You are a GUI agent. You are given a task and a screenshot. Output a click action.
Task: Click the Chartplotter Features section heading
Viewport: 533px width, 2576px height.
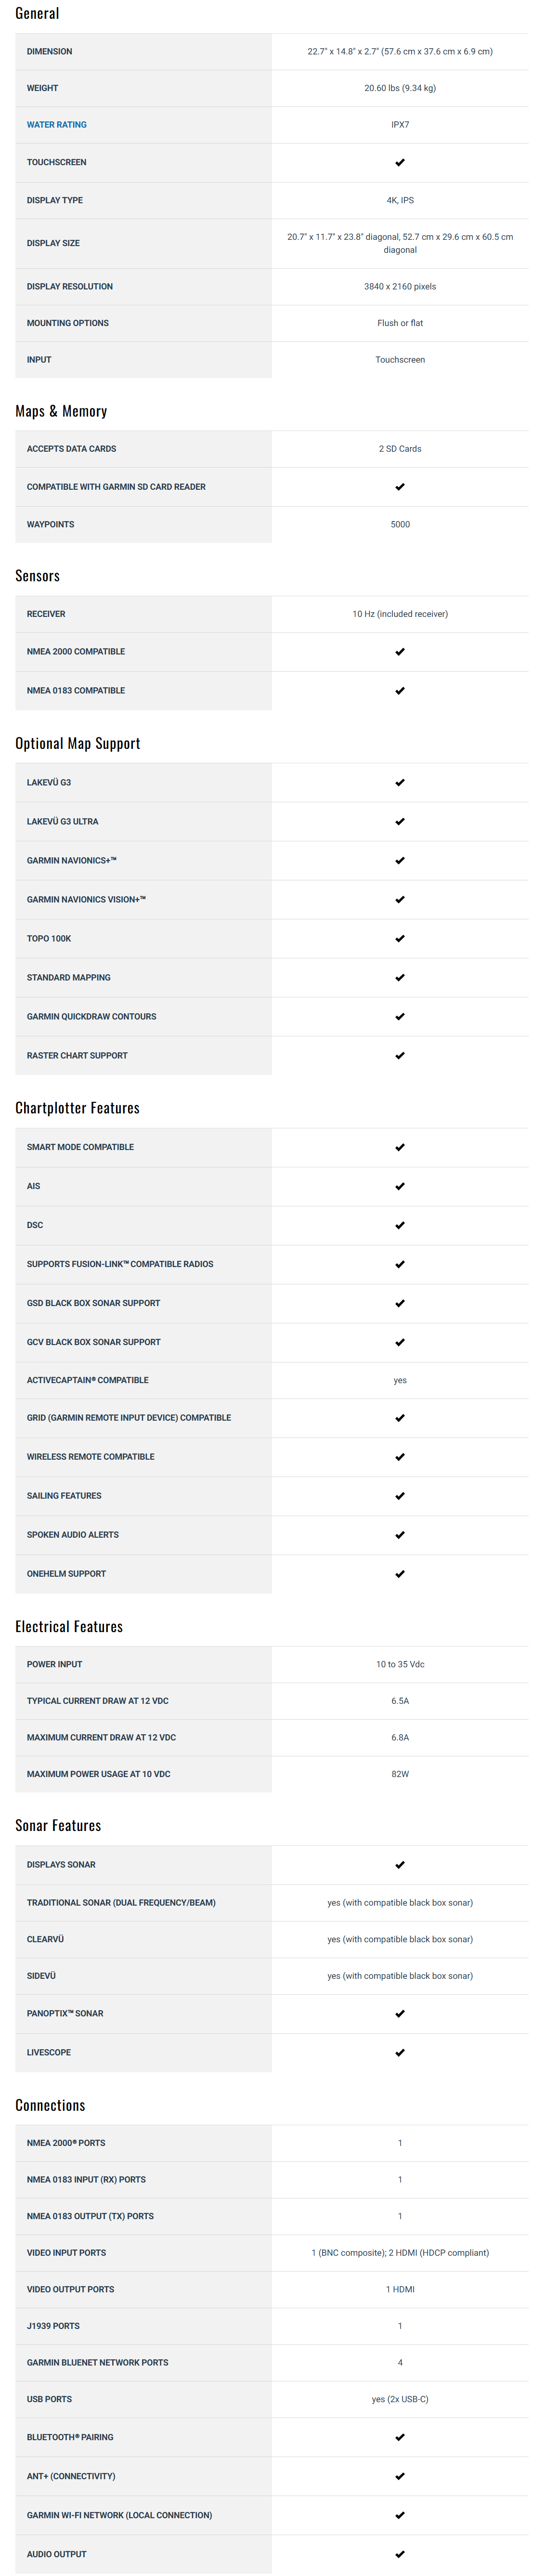[77, 1108]
